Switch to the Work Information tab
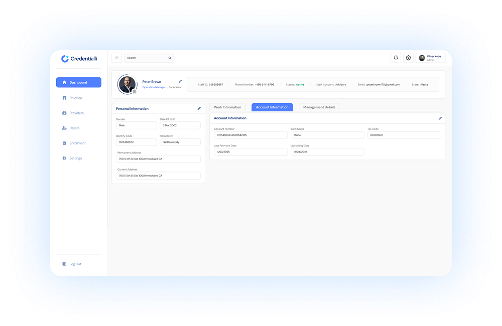 pos(227,107)
